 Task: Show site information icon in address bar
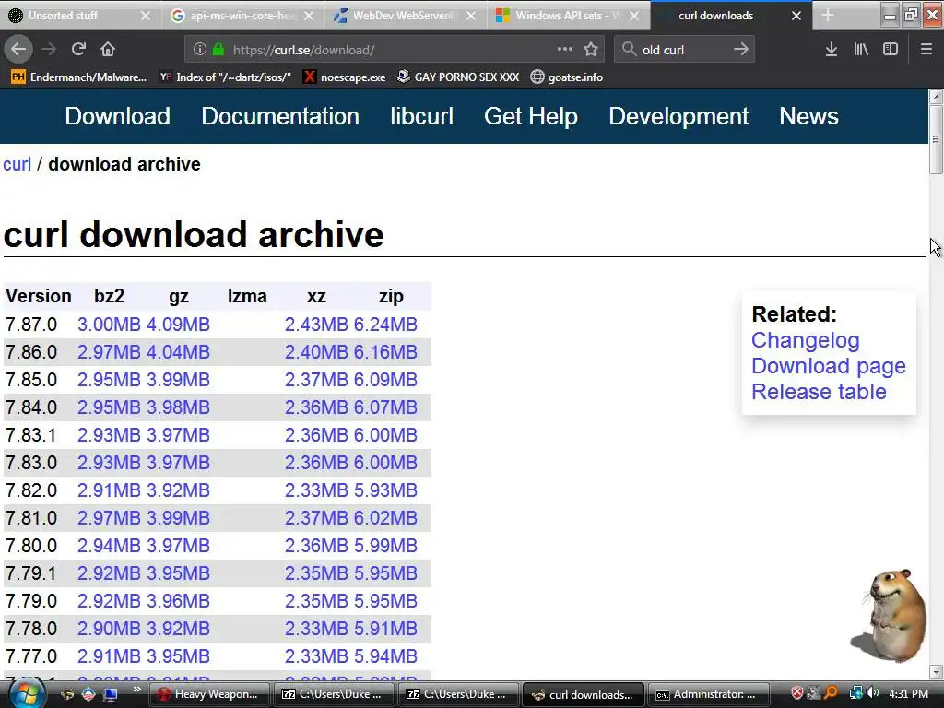(200, 50)
